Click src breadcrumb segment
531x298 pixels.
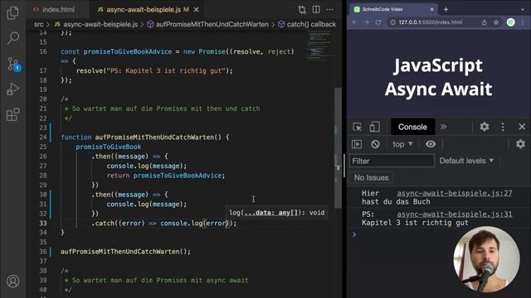pos(39,24)
